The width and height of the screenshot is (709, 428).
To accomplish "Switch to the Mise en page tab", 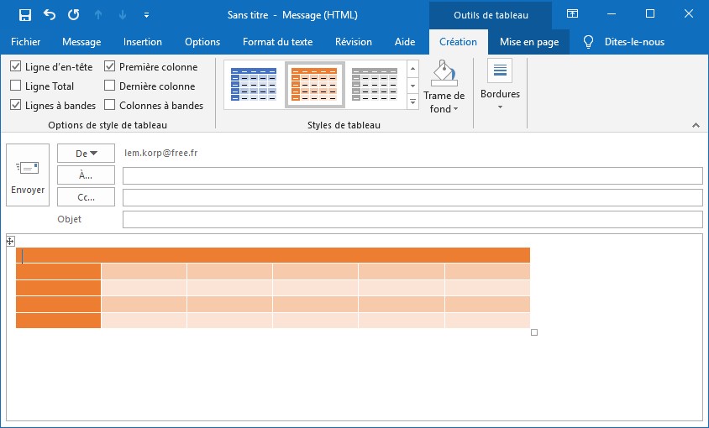I will pyautogui.click(x=528, y=42).
